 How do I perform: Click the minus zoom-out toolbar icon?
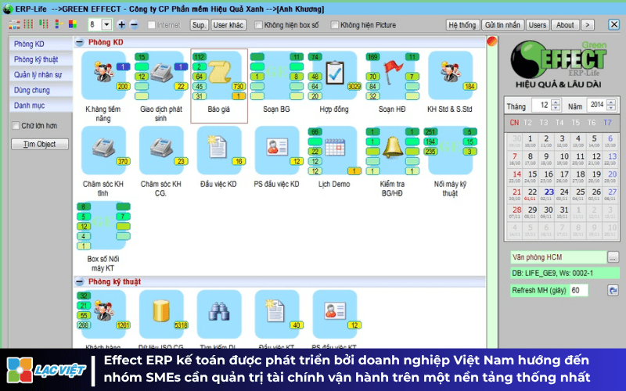coord(134,25)
